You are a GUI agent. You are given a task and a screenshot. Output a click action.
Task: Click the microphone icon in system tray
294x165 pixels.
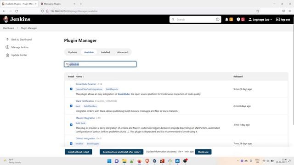tap(251, 161)
